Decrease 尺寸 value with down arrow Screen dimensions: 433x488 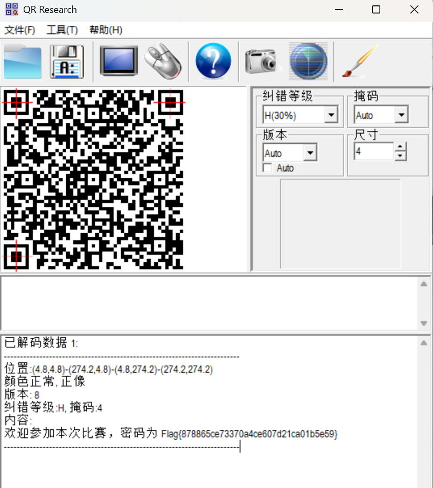click(x=400, y=156)
